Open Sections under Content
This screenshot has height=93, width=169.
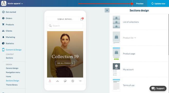tap(10, 58)
